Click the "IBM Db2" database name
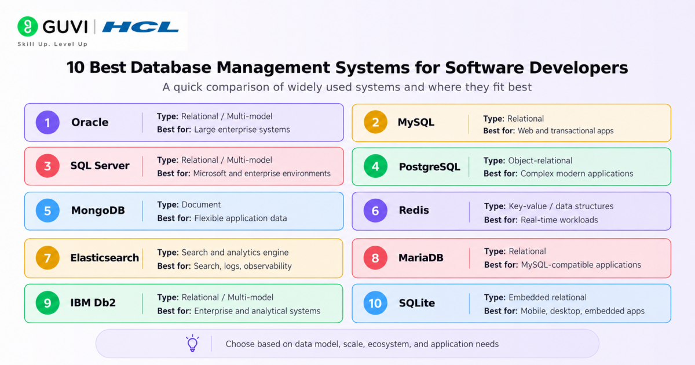Viewport: 695px width, 365px height. (94, 303)
